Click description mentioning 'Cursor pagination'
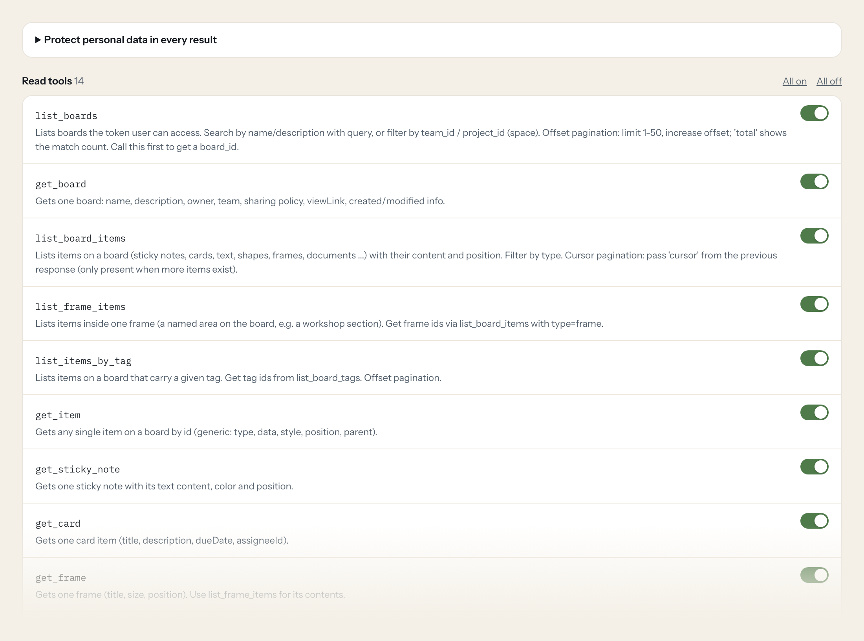 pyautogui.click(x=406, y=262)
